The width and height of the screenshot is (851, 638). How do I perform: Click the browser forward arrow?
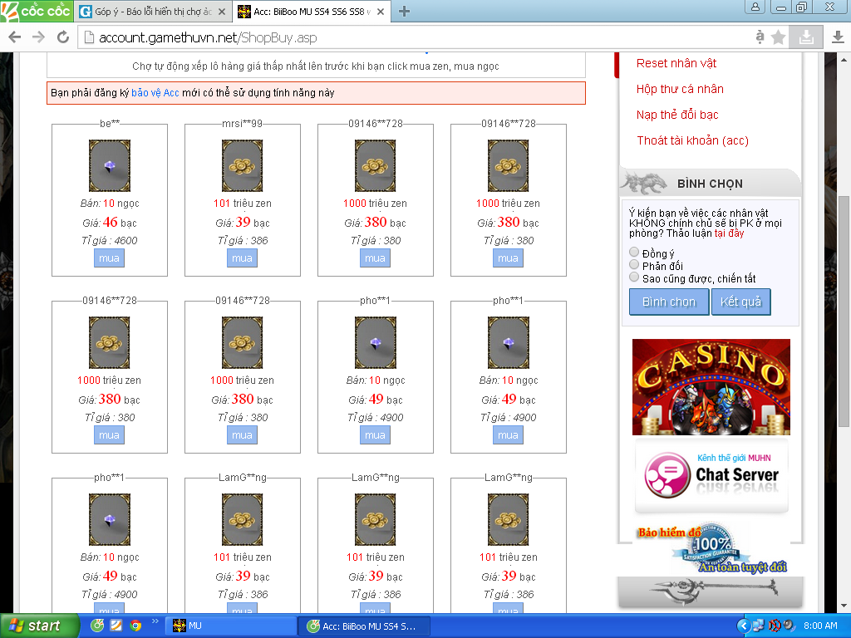[x=38, y=37]
